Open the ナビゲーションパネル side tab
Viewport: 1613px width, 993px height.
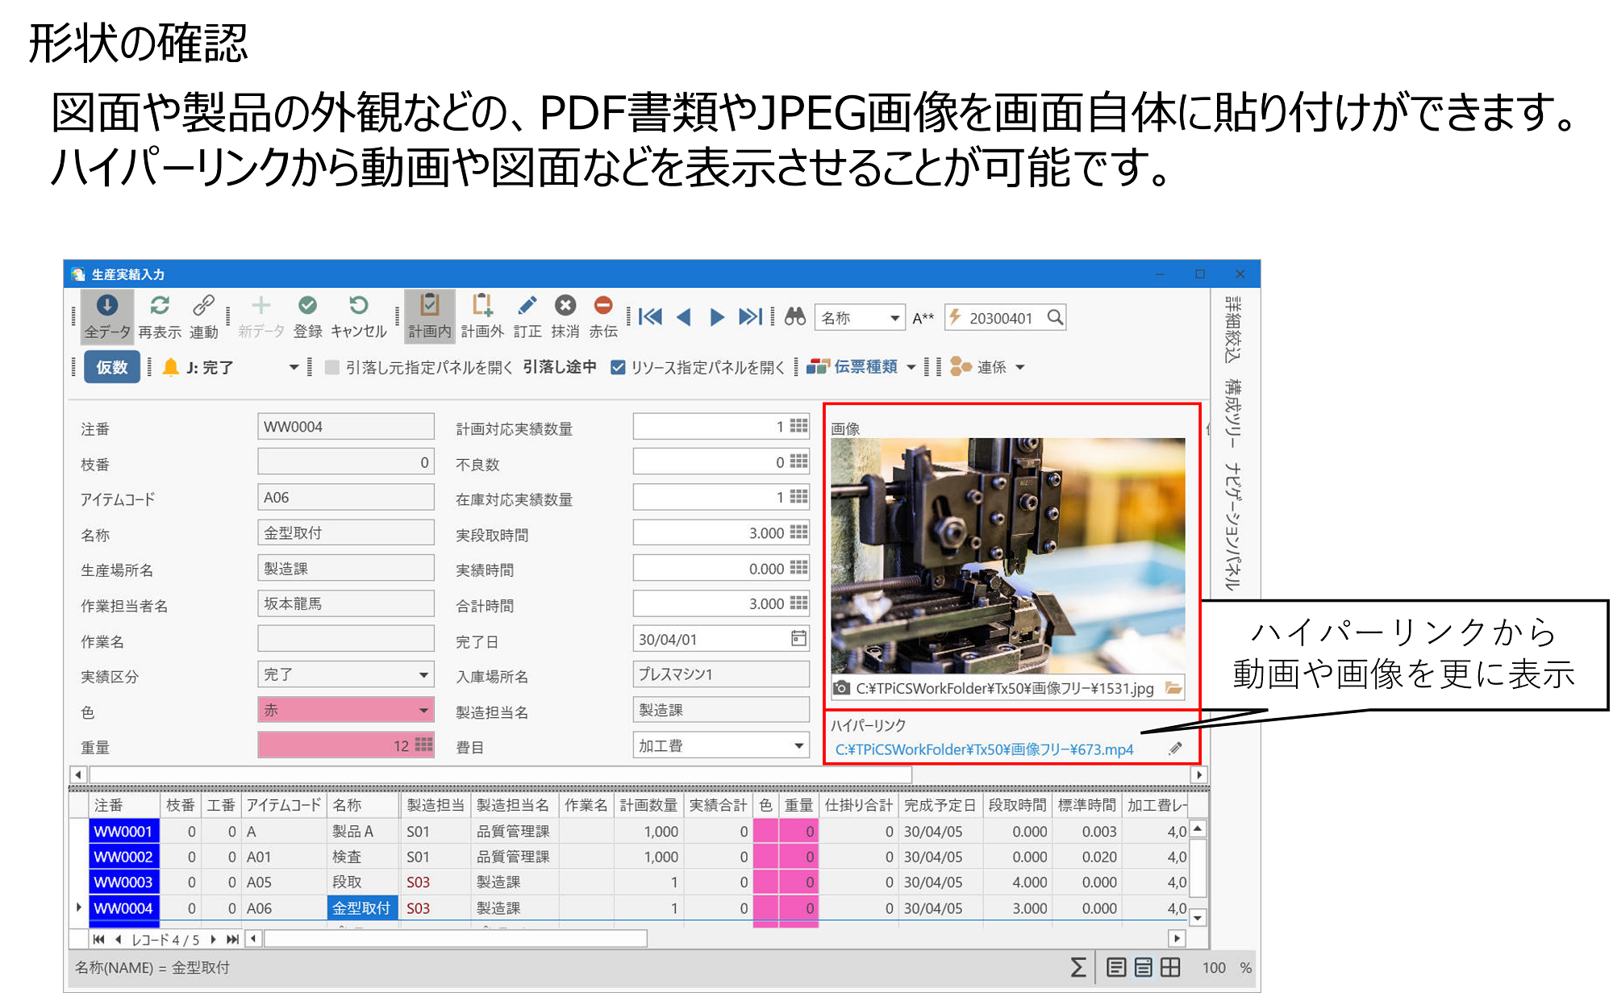pyautogui.click(x=1232, y=527)
